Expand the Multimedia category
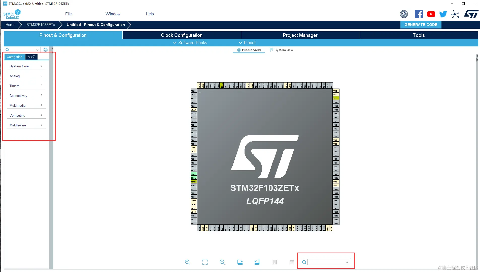This screenshot has height=272, width=480. pyautogui.click(x=26, y=105)
